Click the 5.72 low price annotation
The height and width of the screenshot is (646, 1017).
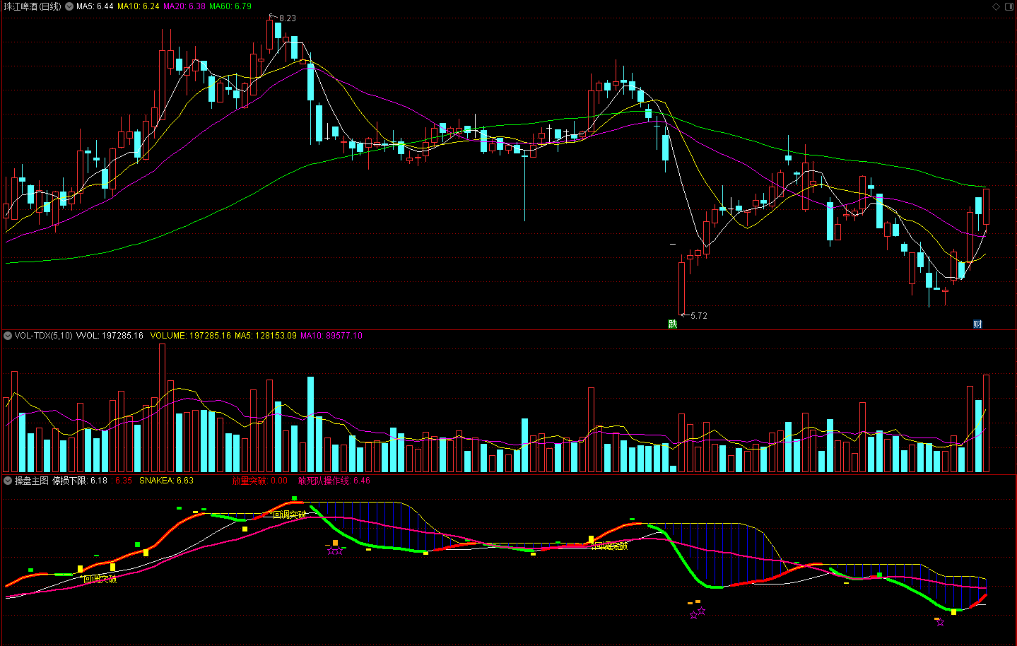point(699,316)
